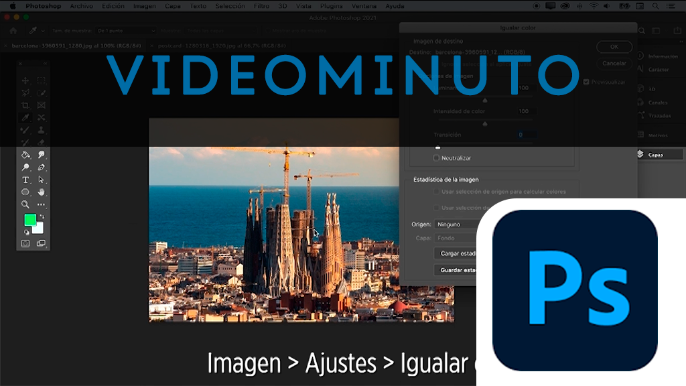
Task: Select the Hand tool
Action: tap(42, 192)
